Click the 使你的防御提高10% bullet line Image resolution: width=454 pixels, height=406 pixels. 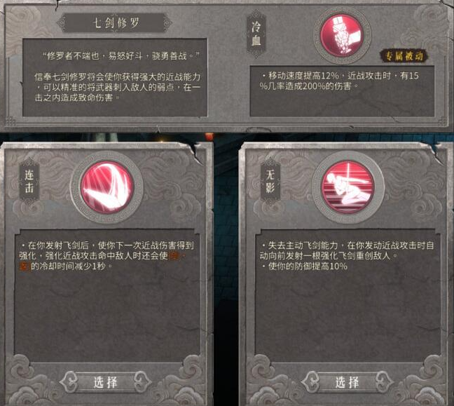point(304,266)
